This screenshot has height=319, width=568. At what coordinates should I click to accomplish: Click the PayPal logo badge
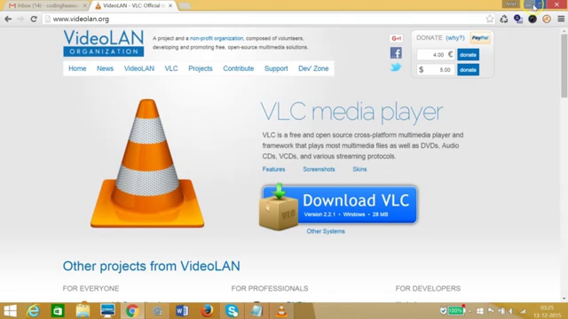pyautogui.click(x=480, y=38)
